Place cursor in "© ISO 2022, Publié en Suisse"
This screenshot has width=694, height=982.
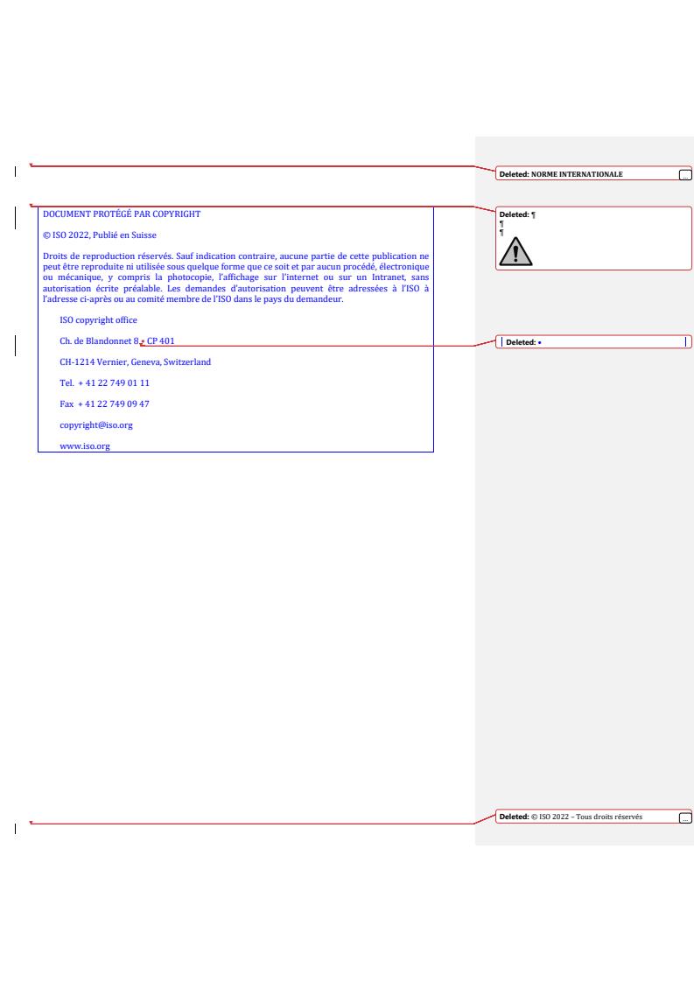pyautogui.click(x=100, y=235)
